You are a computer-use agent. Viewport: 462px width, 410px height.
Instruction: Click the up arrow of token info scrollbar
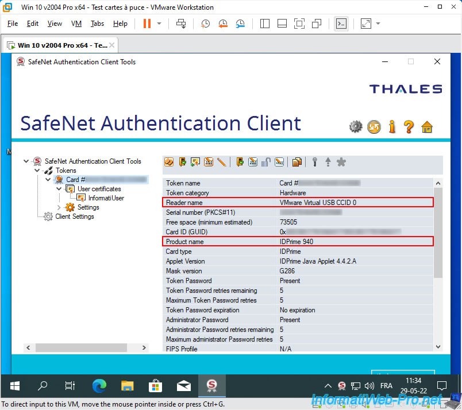(438, 183)
